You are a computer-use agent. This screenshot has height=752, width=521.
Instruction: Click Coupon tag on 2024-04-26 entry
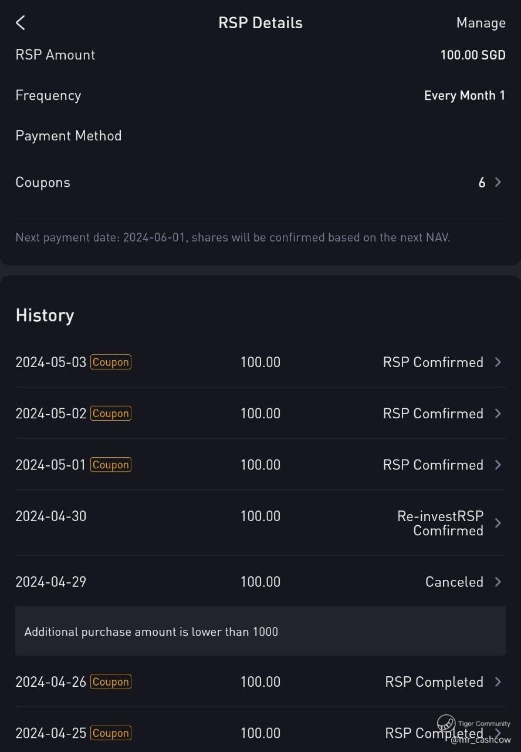click(110, 681)
